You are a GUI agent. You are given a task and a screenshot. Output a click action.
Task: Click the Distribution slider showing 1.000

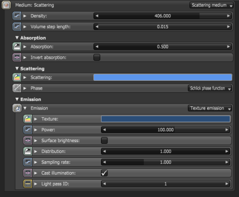(166, 151)
